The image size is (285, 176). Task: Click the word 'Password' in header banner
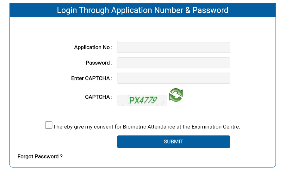pos(210,10)
